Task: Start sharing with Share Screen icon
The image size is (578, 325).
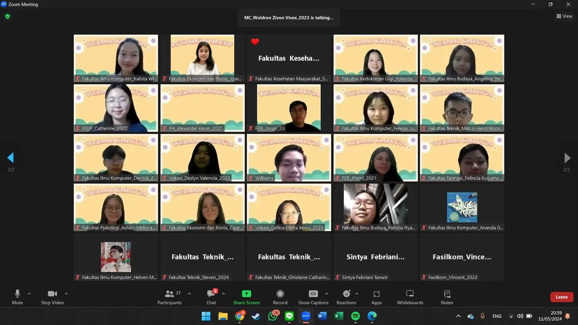Action: [246, 294]
